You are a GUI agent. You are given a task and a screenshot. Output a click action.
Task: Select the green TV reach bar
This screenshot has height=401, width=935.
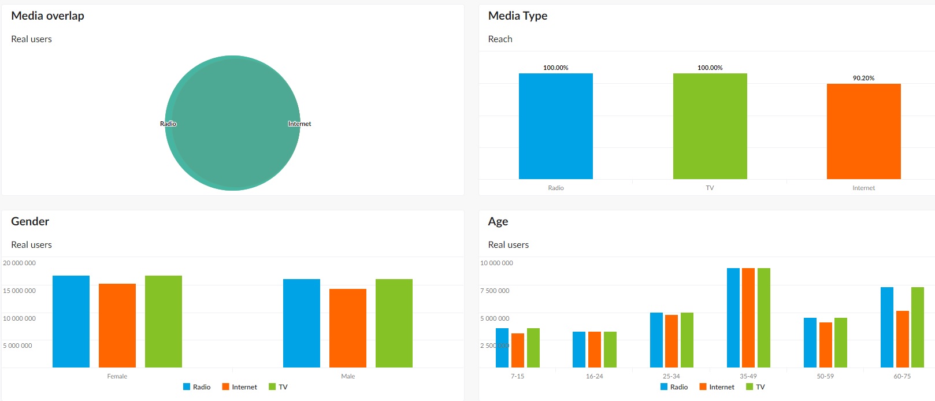click(710, 126)
